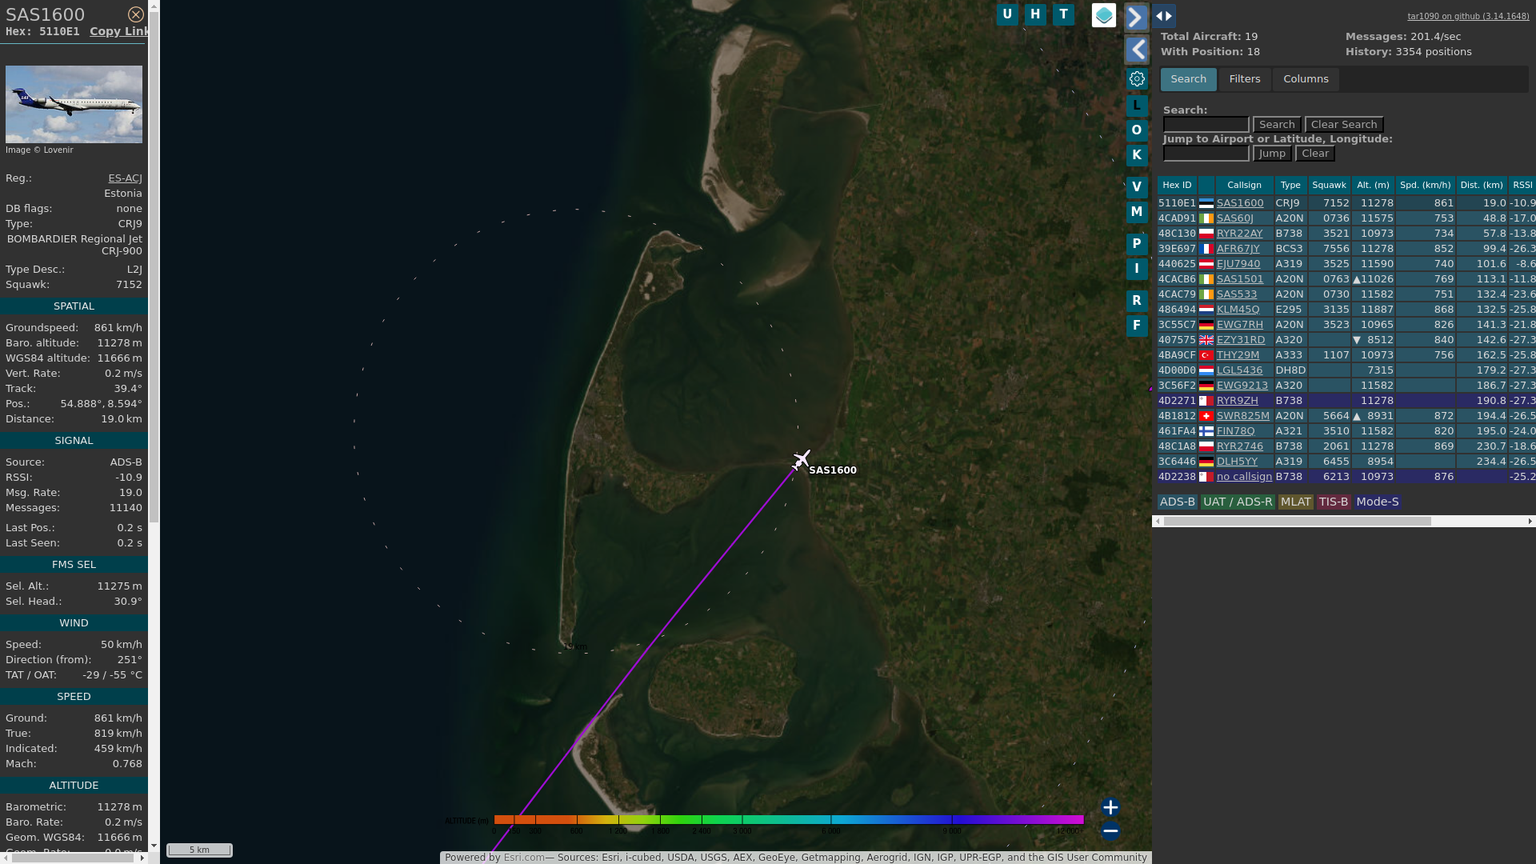Click the ADS-B legend label
The image size is (1536, 864).
pyautogui.click(x=1177, y=502)
